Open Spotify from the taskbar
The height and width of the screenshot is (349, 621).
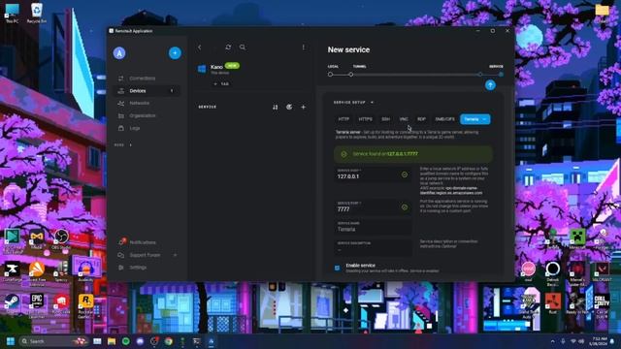click(126, 341)
